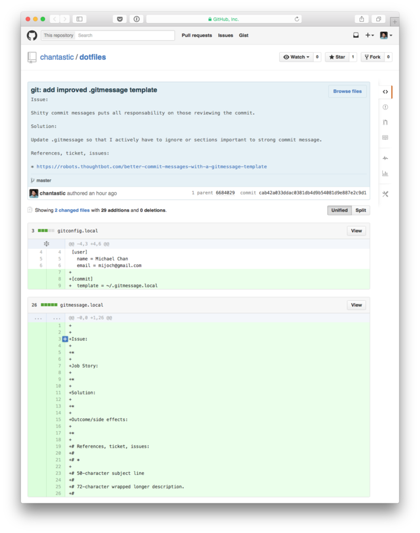Open parent commit 6684029
The width and height of the screenshot is (420, 533).
click(x=225, y=192)
